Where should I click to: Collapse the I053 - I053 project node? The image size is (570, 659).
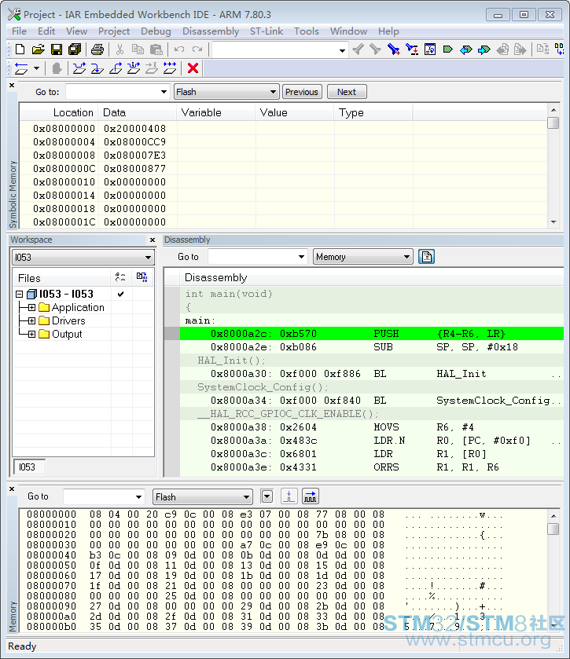click(20, 294)
